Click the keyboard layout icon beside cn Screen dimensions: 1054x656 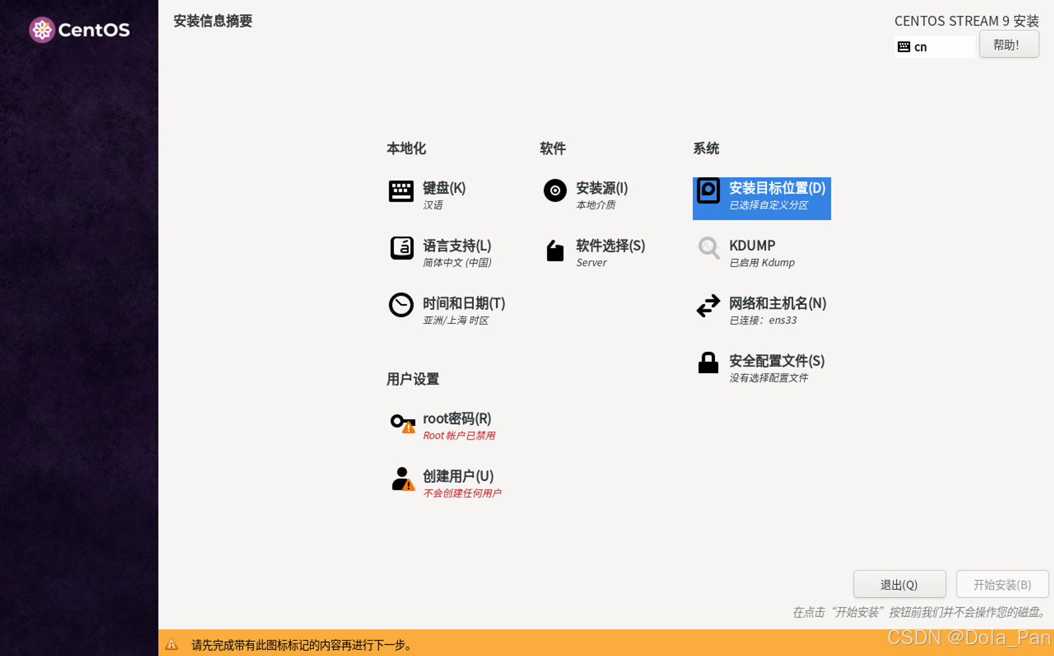tap(903, 47)
